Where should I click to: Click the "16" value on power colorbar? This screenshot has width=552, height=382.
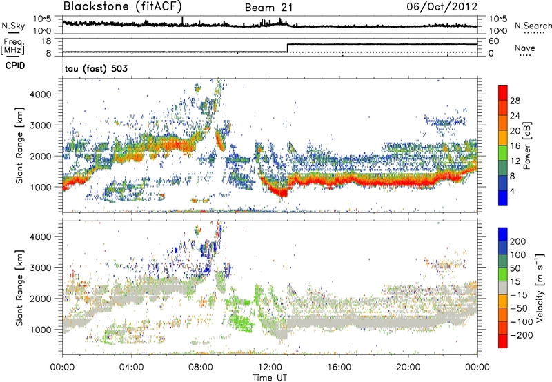(515, 146)
